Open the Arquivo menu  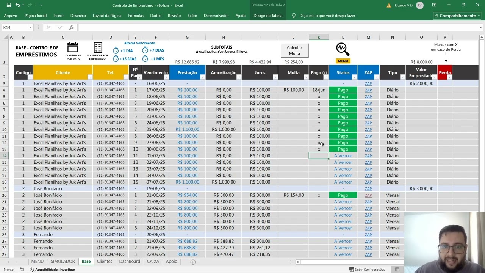(11, 16)
